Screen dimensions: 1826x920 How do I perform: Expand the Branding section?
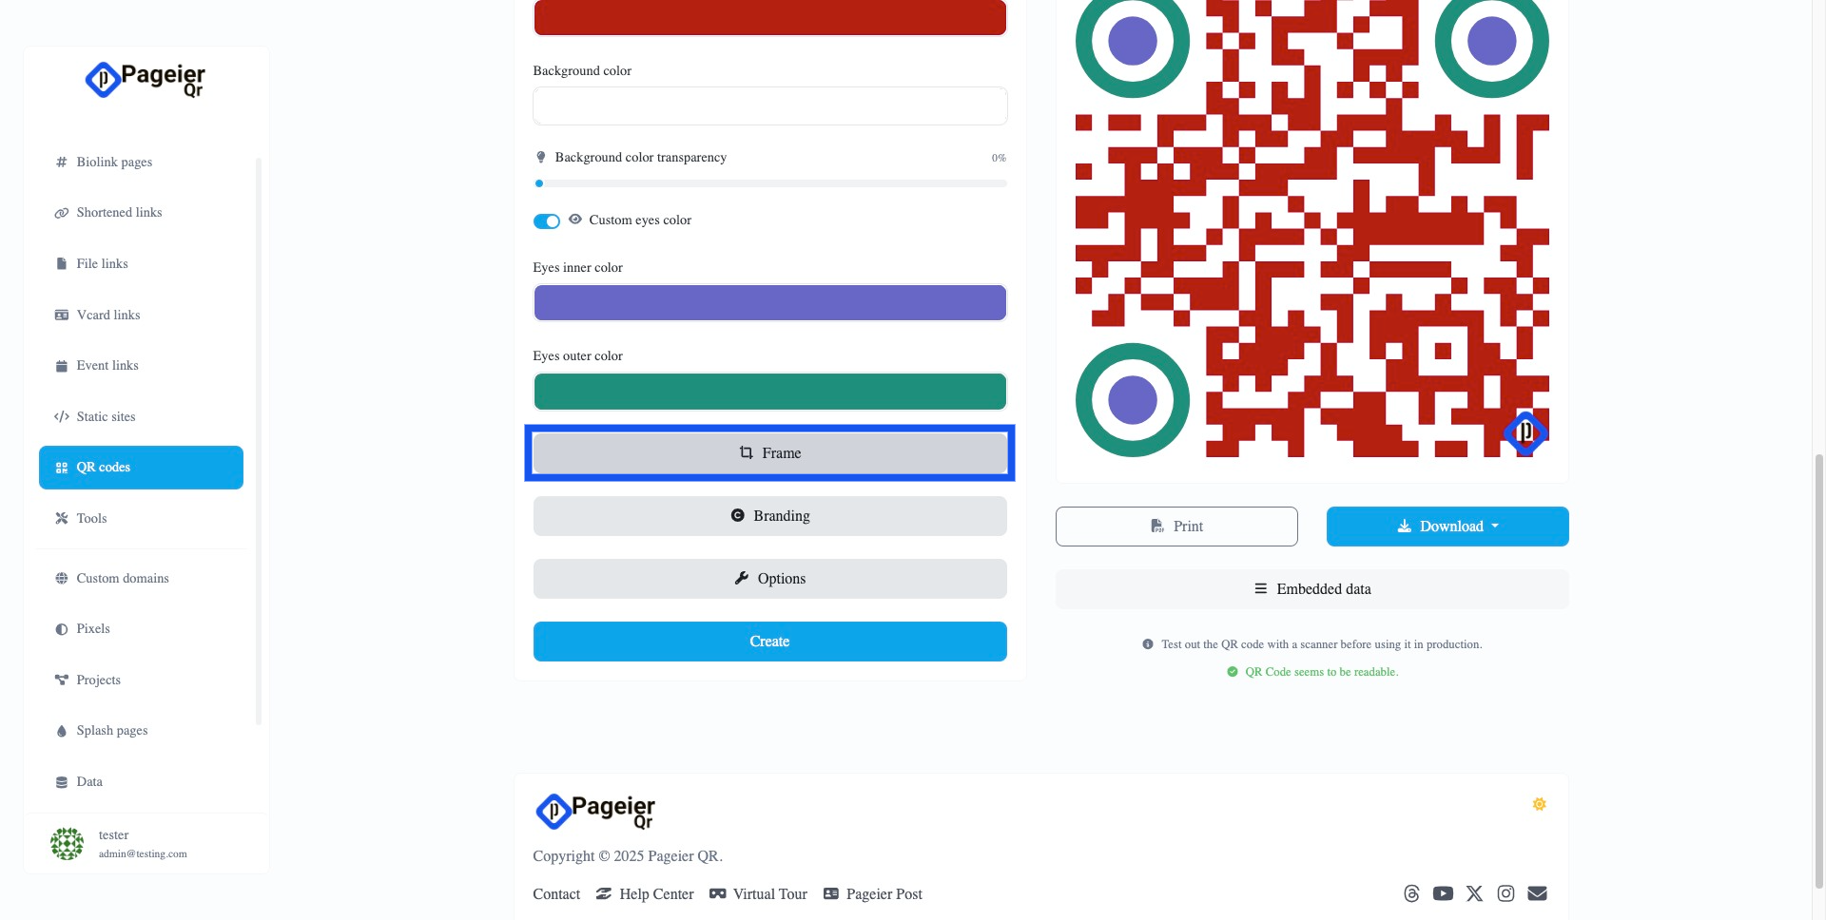click(x=769, y=516)
